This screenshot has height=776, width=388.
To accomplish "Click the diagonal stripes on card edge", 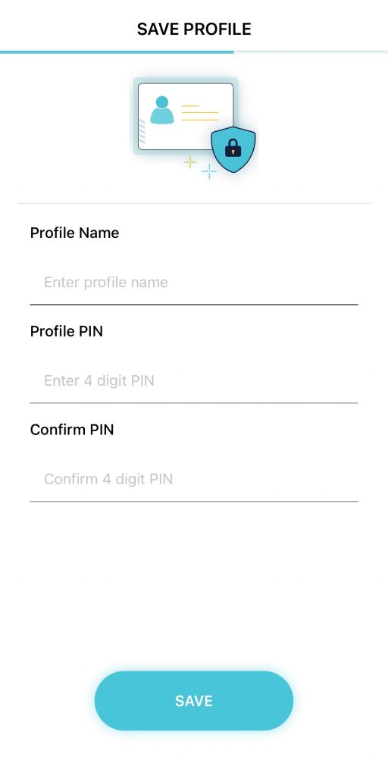I will point(142,131).
